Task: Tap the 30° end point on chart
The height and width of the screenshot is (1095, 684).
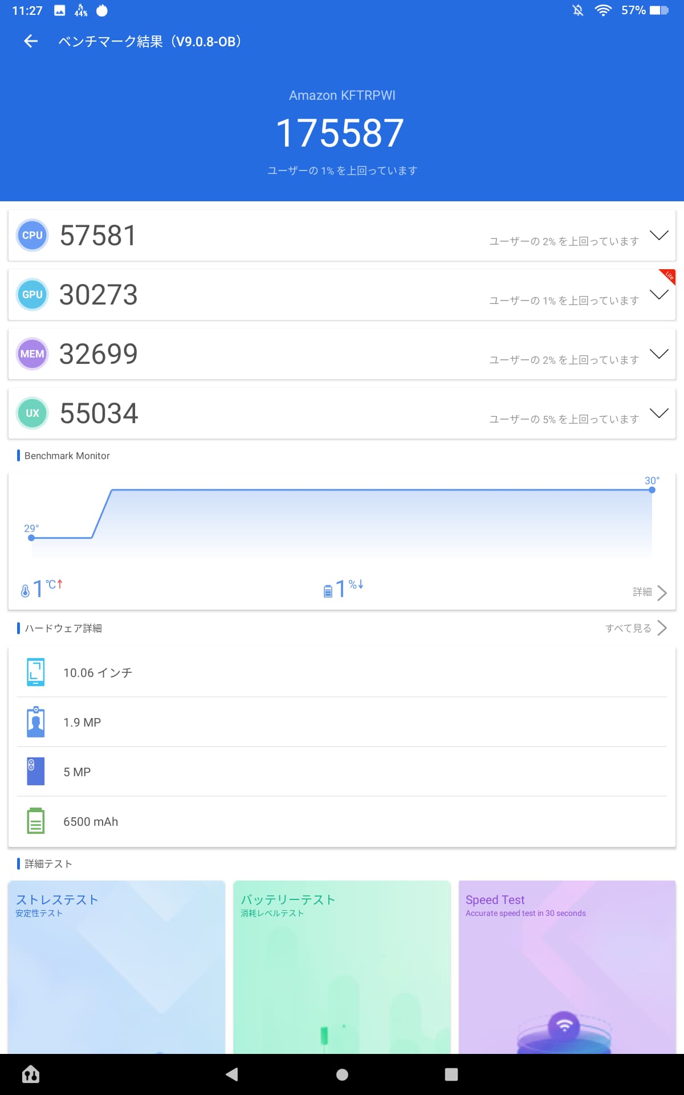Action: tap(652, 490)
